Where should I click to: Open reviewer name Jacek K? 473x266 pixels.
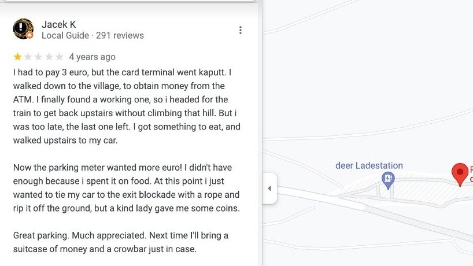(58, 24)
